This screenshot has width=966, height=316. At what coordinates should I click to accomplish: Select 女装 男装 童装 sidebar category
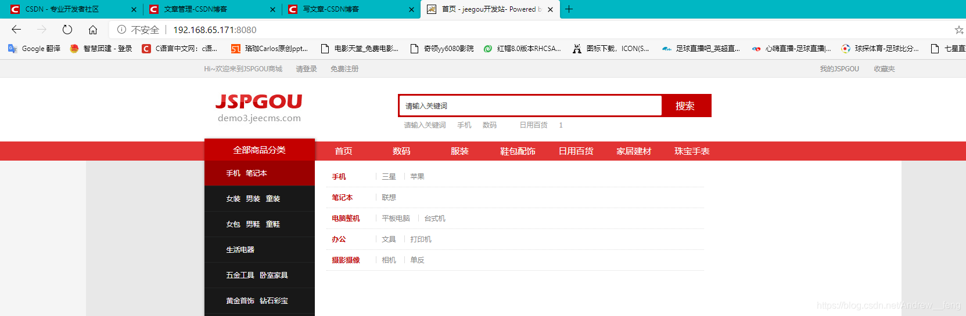click(260, 199)
